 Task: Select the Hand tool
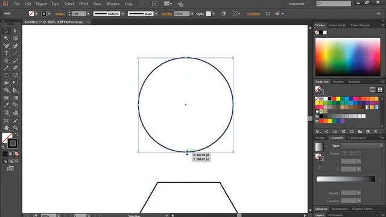[6, 128]
